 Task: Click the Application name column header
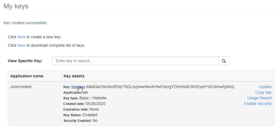pos(27,76)
